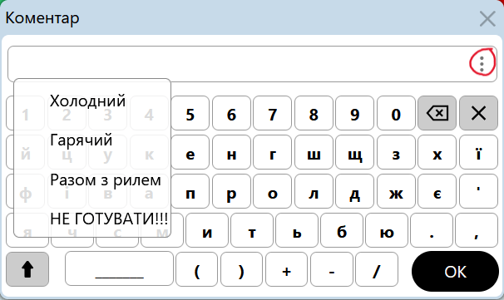
Task: Tap the letter ю key
Action: point(387,230)
